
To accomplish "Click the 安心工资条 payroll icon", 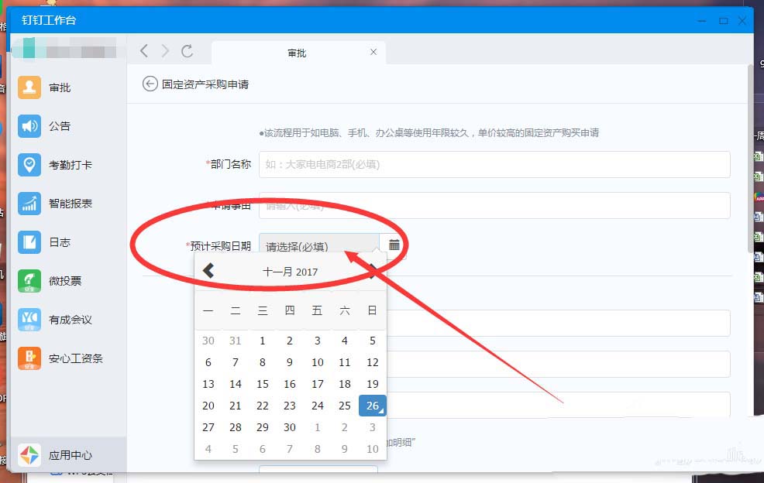I will tap(29, 358).
